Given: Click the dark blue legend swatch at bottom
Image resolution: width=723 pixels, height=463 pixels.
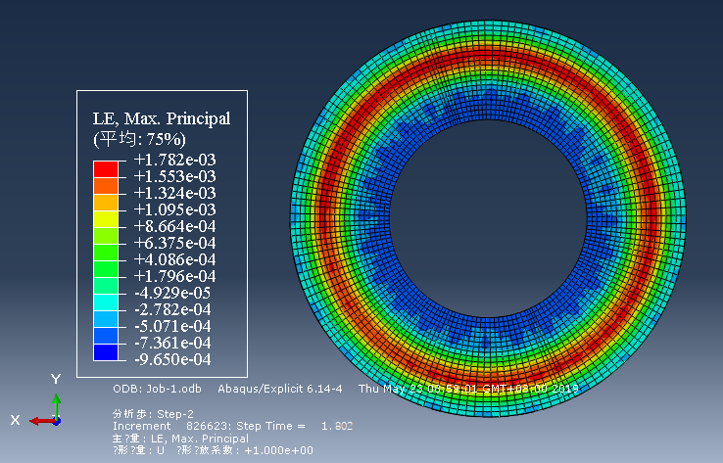Looking at the screenshot, I should (x=106, y=352).
